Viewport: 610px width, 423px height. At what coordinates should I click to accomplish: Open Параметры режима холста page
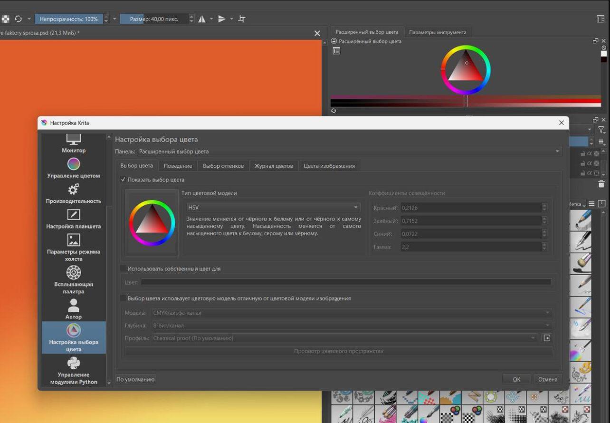pos(73,248)
